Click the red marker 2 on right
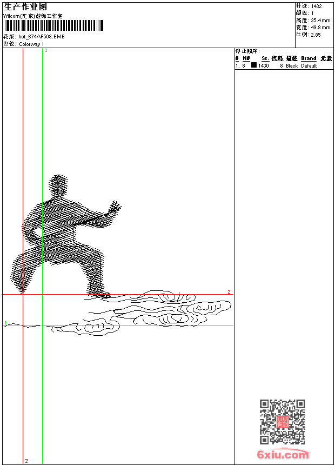This screenshot has height=465, width=335. pos(229,292)
